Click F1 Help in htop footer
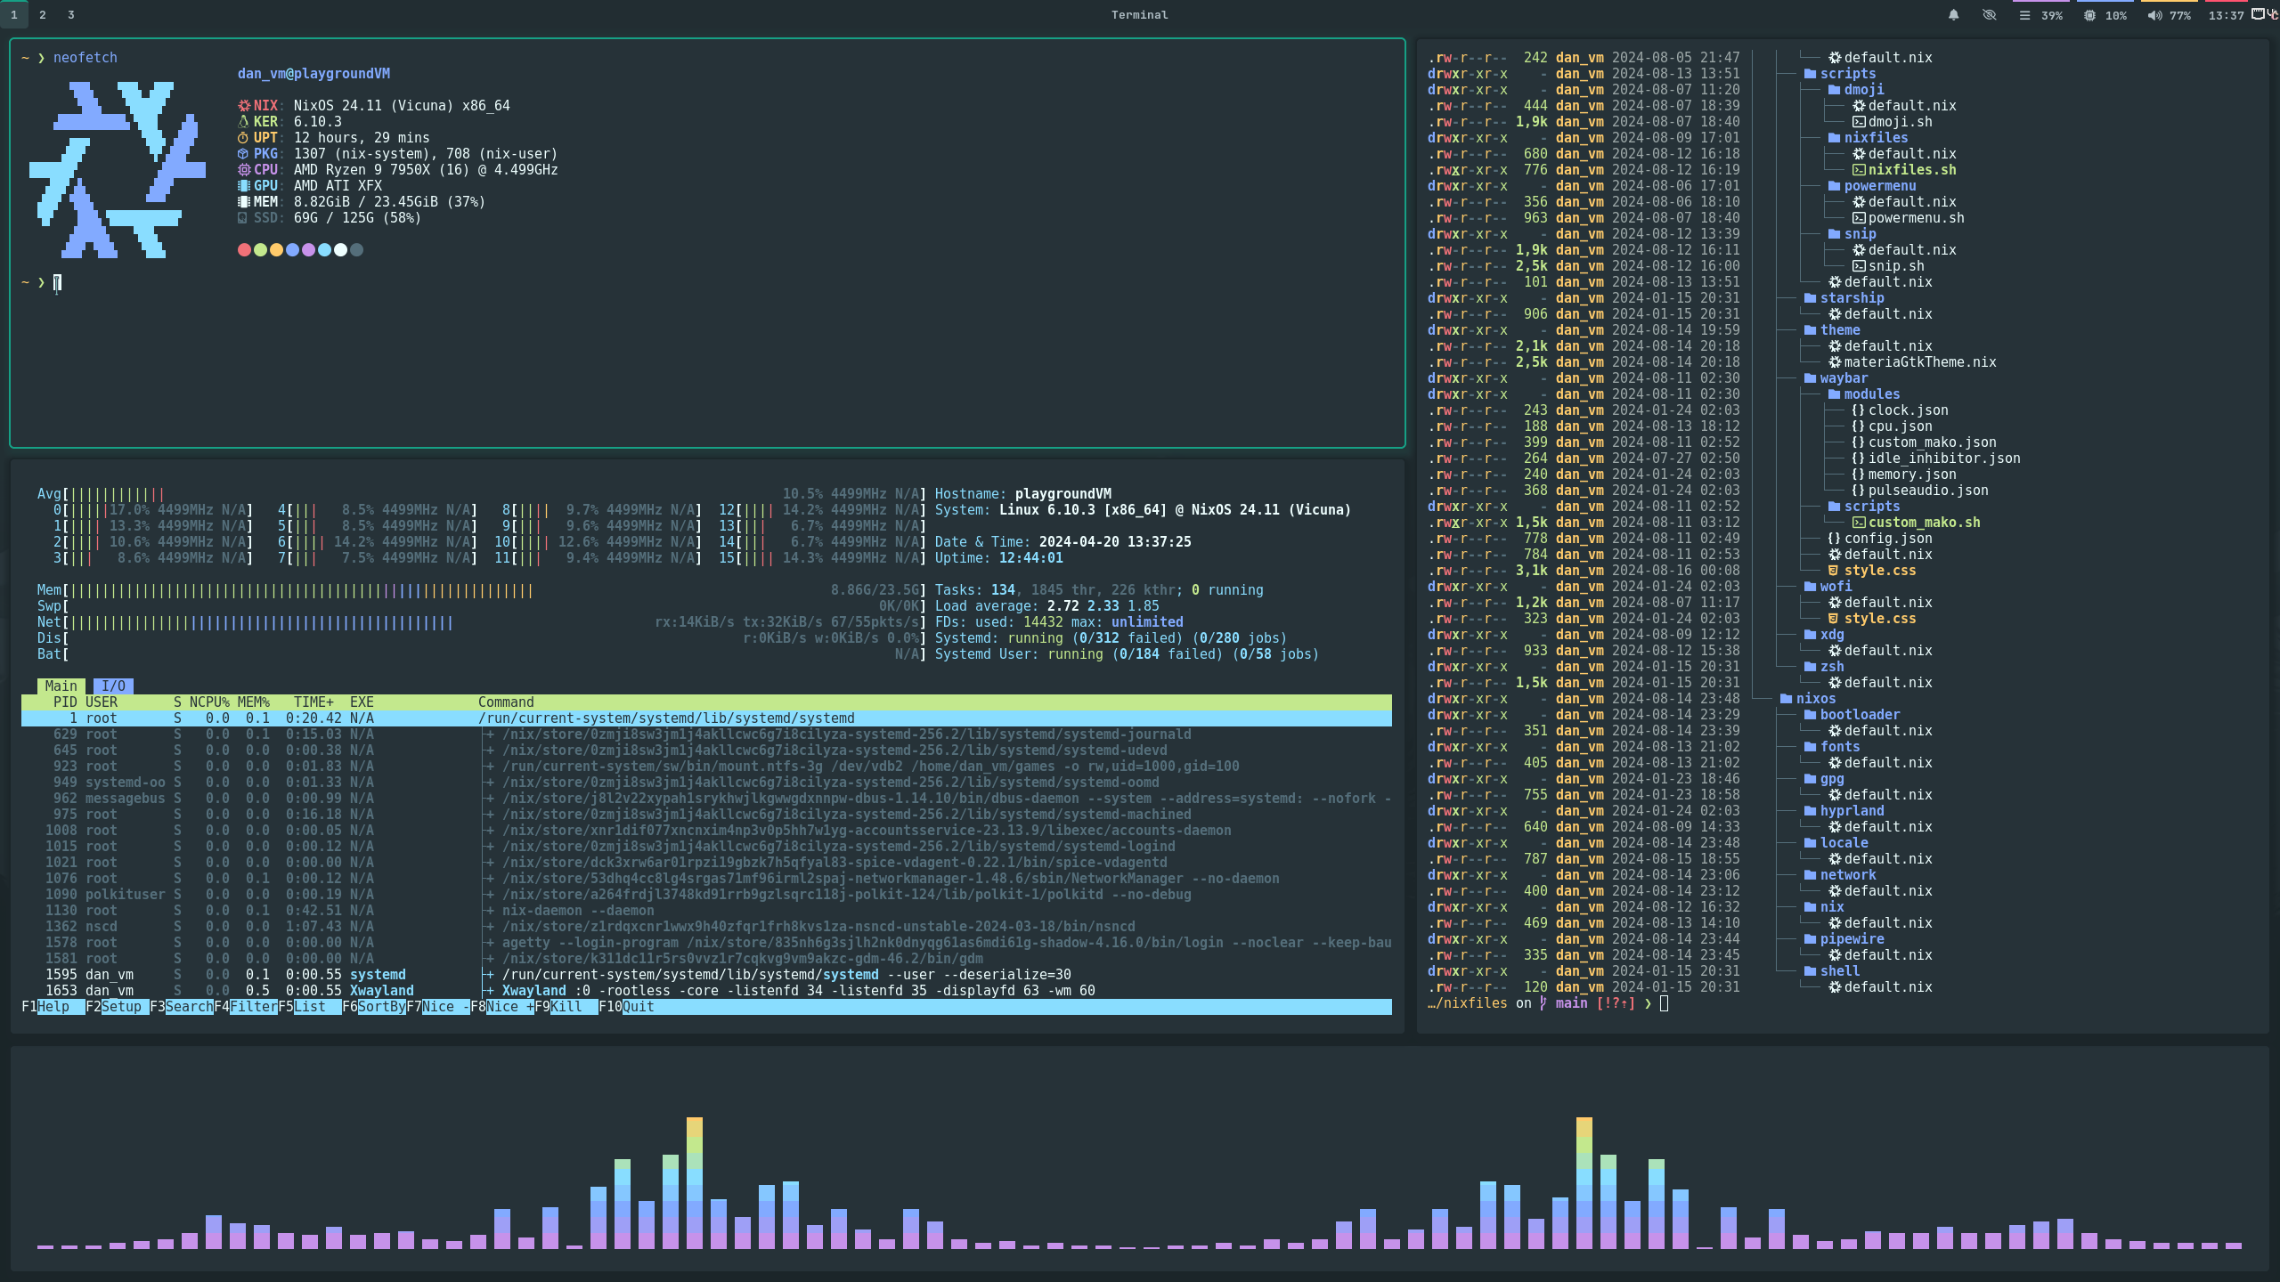Viewport: 2280px width, 1282px height. click(53, 1006)
